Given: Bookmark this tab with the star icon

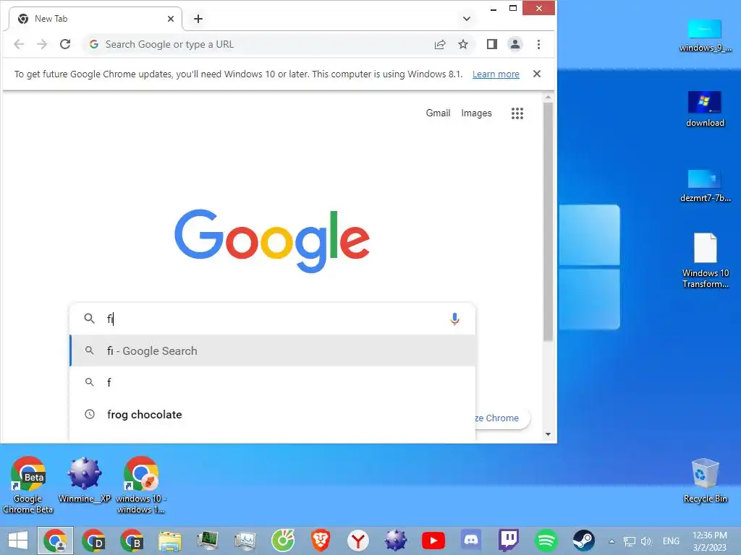Looking at the screenshot, I should click(x=463, y=44).
